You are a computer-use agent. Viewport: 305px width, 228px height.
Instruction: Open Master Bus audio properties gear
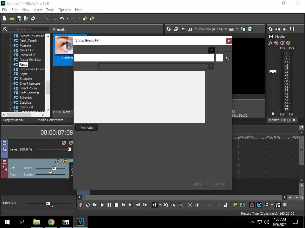[x=270, y=29]
